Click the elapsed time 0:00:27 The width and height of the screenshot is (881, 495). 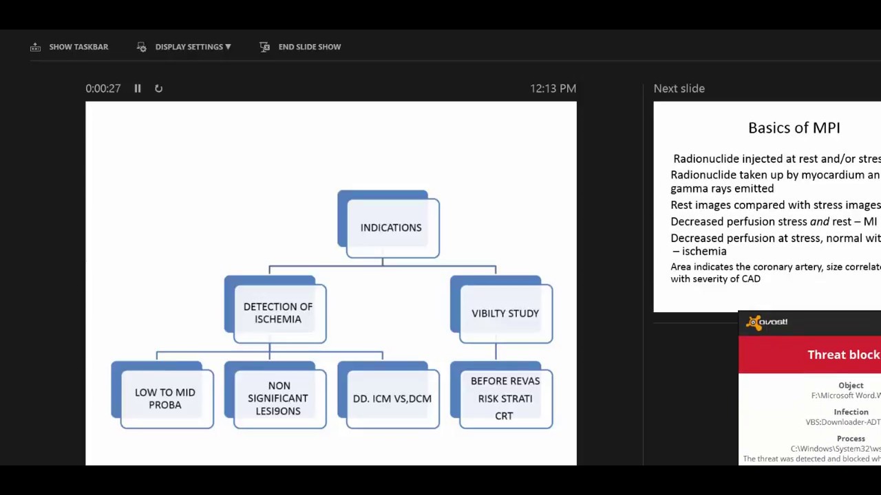[103, 88]
